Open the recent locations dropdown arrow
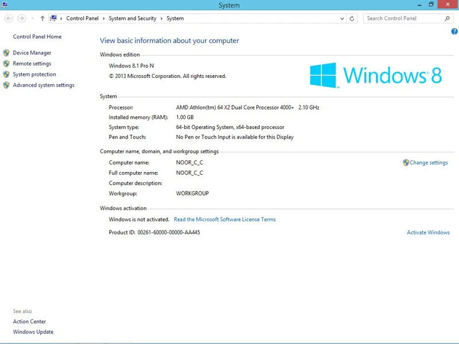 click(x=32, y=18)
